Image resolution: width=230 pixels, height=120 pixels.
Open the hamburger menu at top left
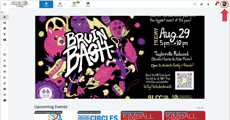[x=5, y=4]
